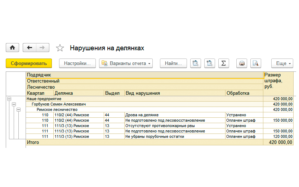Navigate forward with the right arrow
Viewport: 299px width, 187px height.
coord(43,47)
